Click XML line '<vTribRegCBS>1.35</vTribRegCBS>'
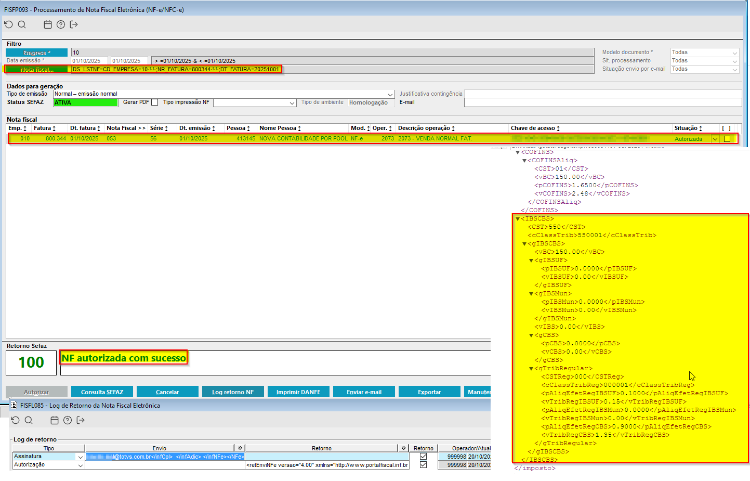750x481 pixels. pos(606,435)
